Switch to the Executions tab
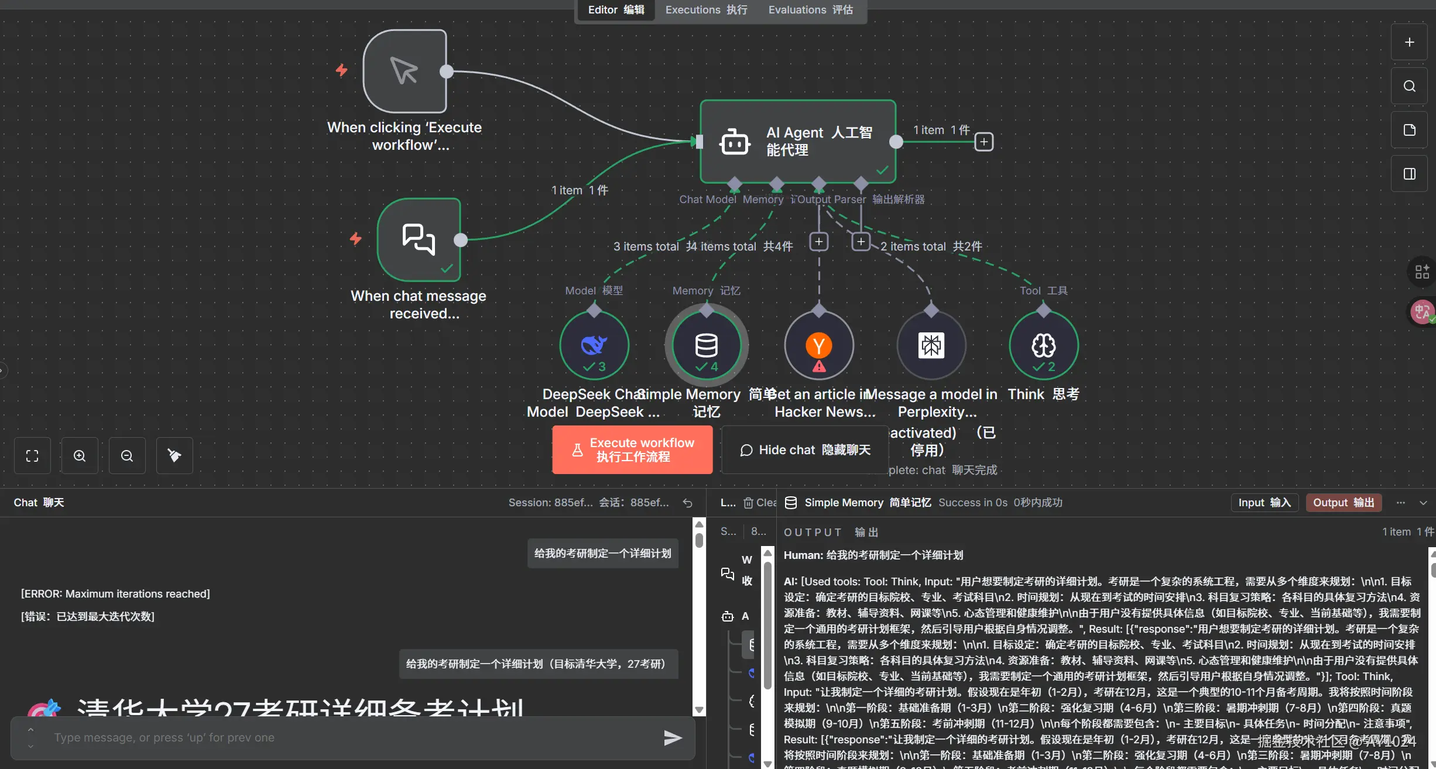The width and height of the screenshot is (1436, 769). tap(706, 10)
